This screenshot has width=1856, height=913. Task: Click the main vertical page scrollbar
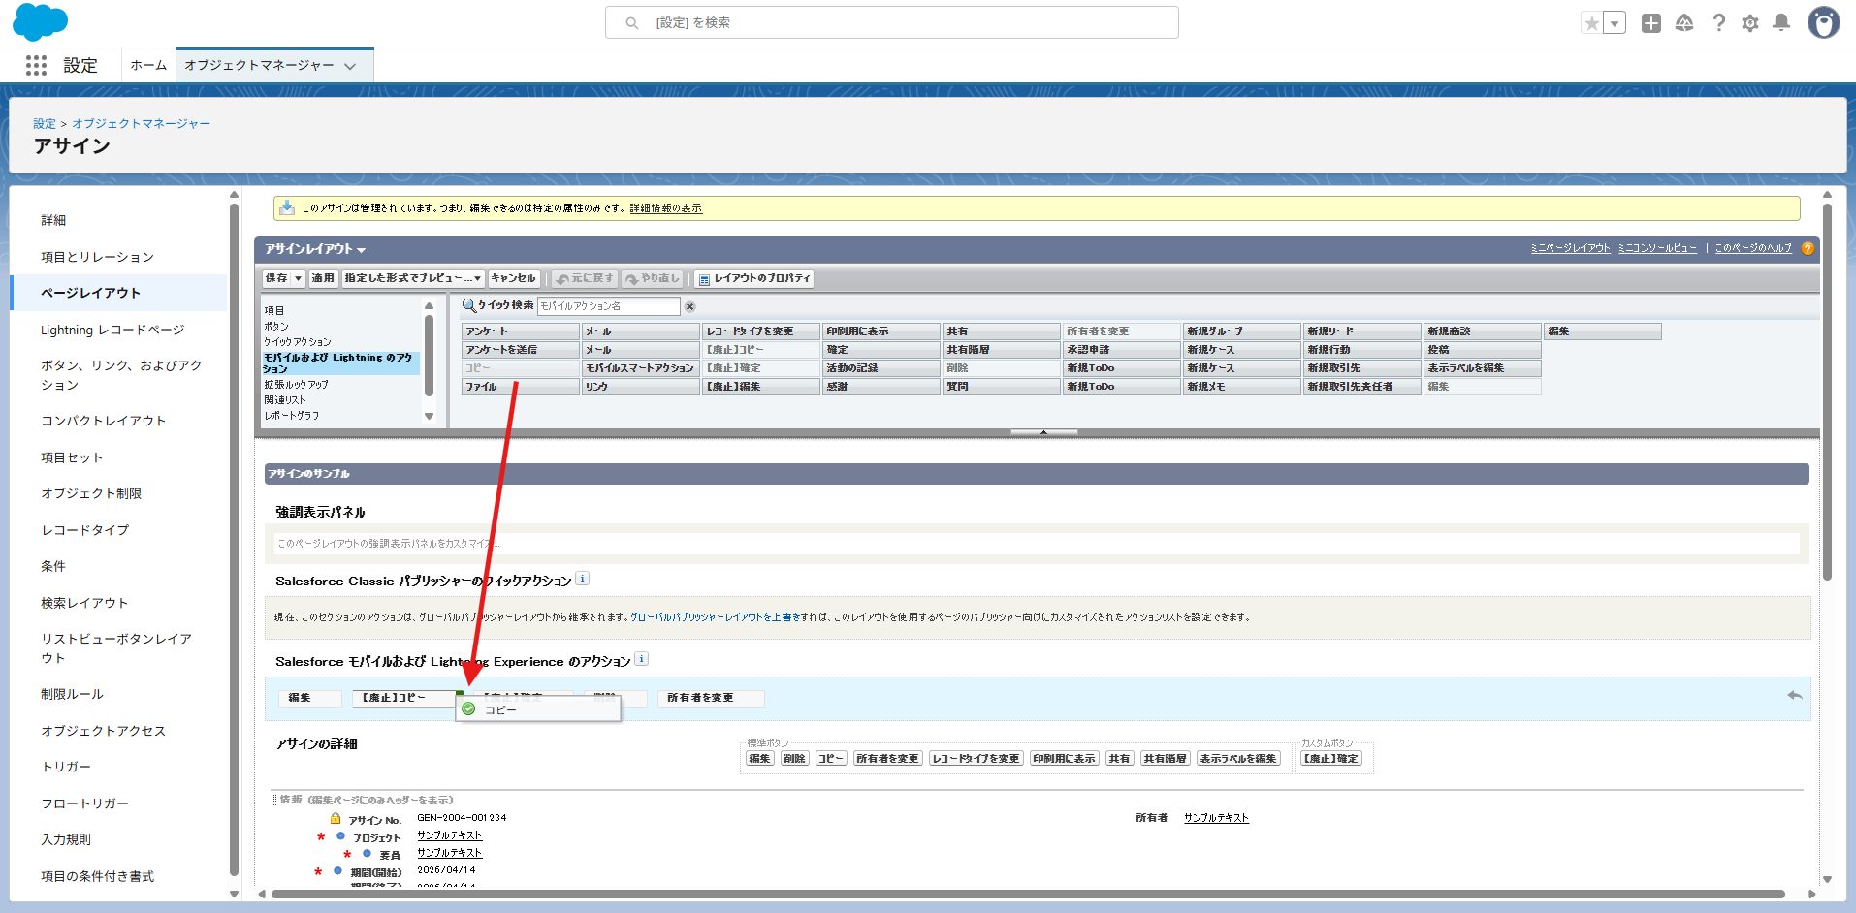point(1827,392)
